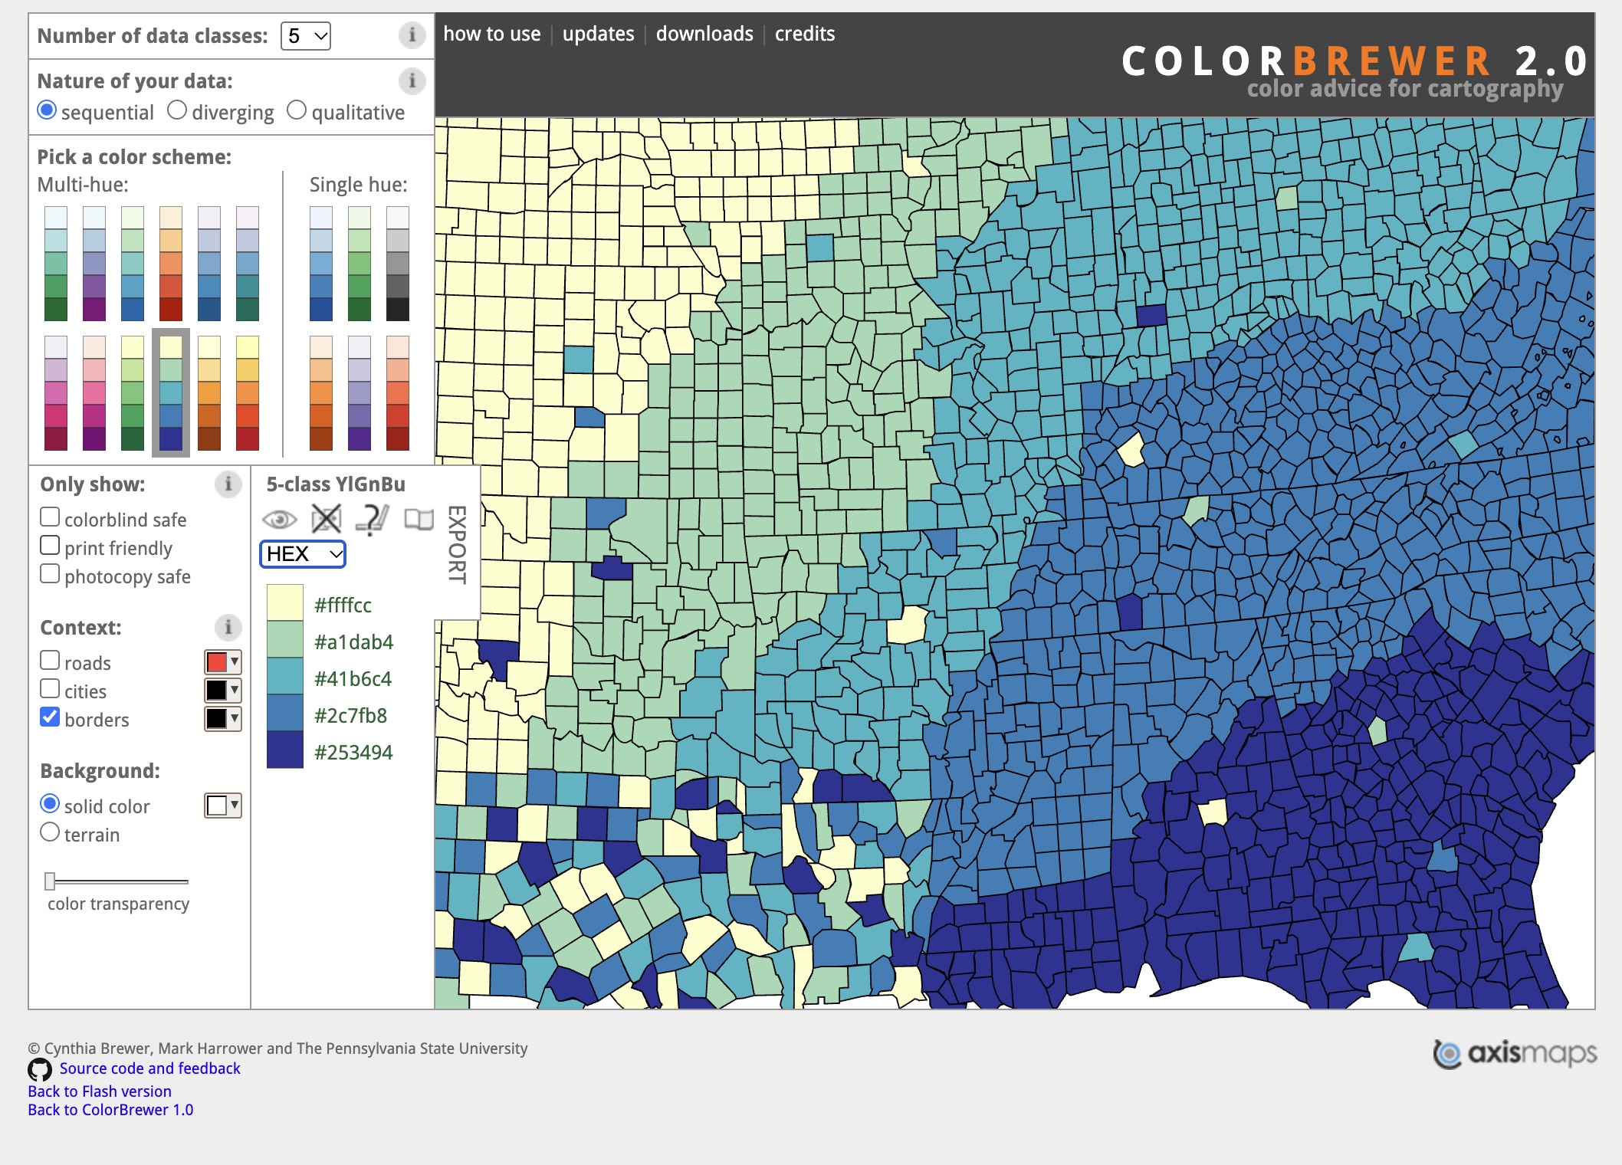1622x1165 pixels.
Task: Open the HEX color format dropdown
Action: (x=303, y=554)
